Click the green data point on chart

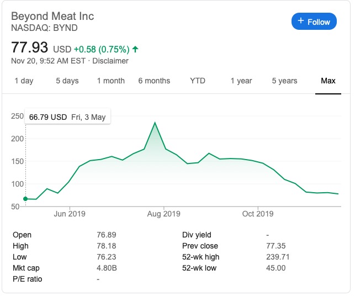[x=25, y=198]
